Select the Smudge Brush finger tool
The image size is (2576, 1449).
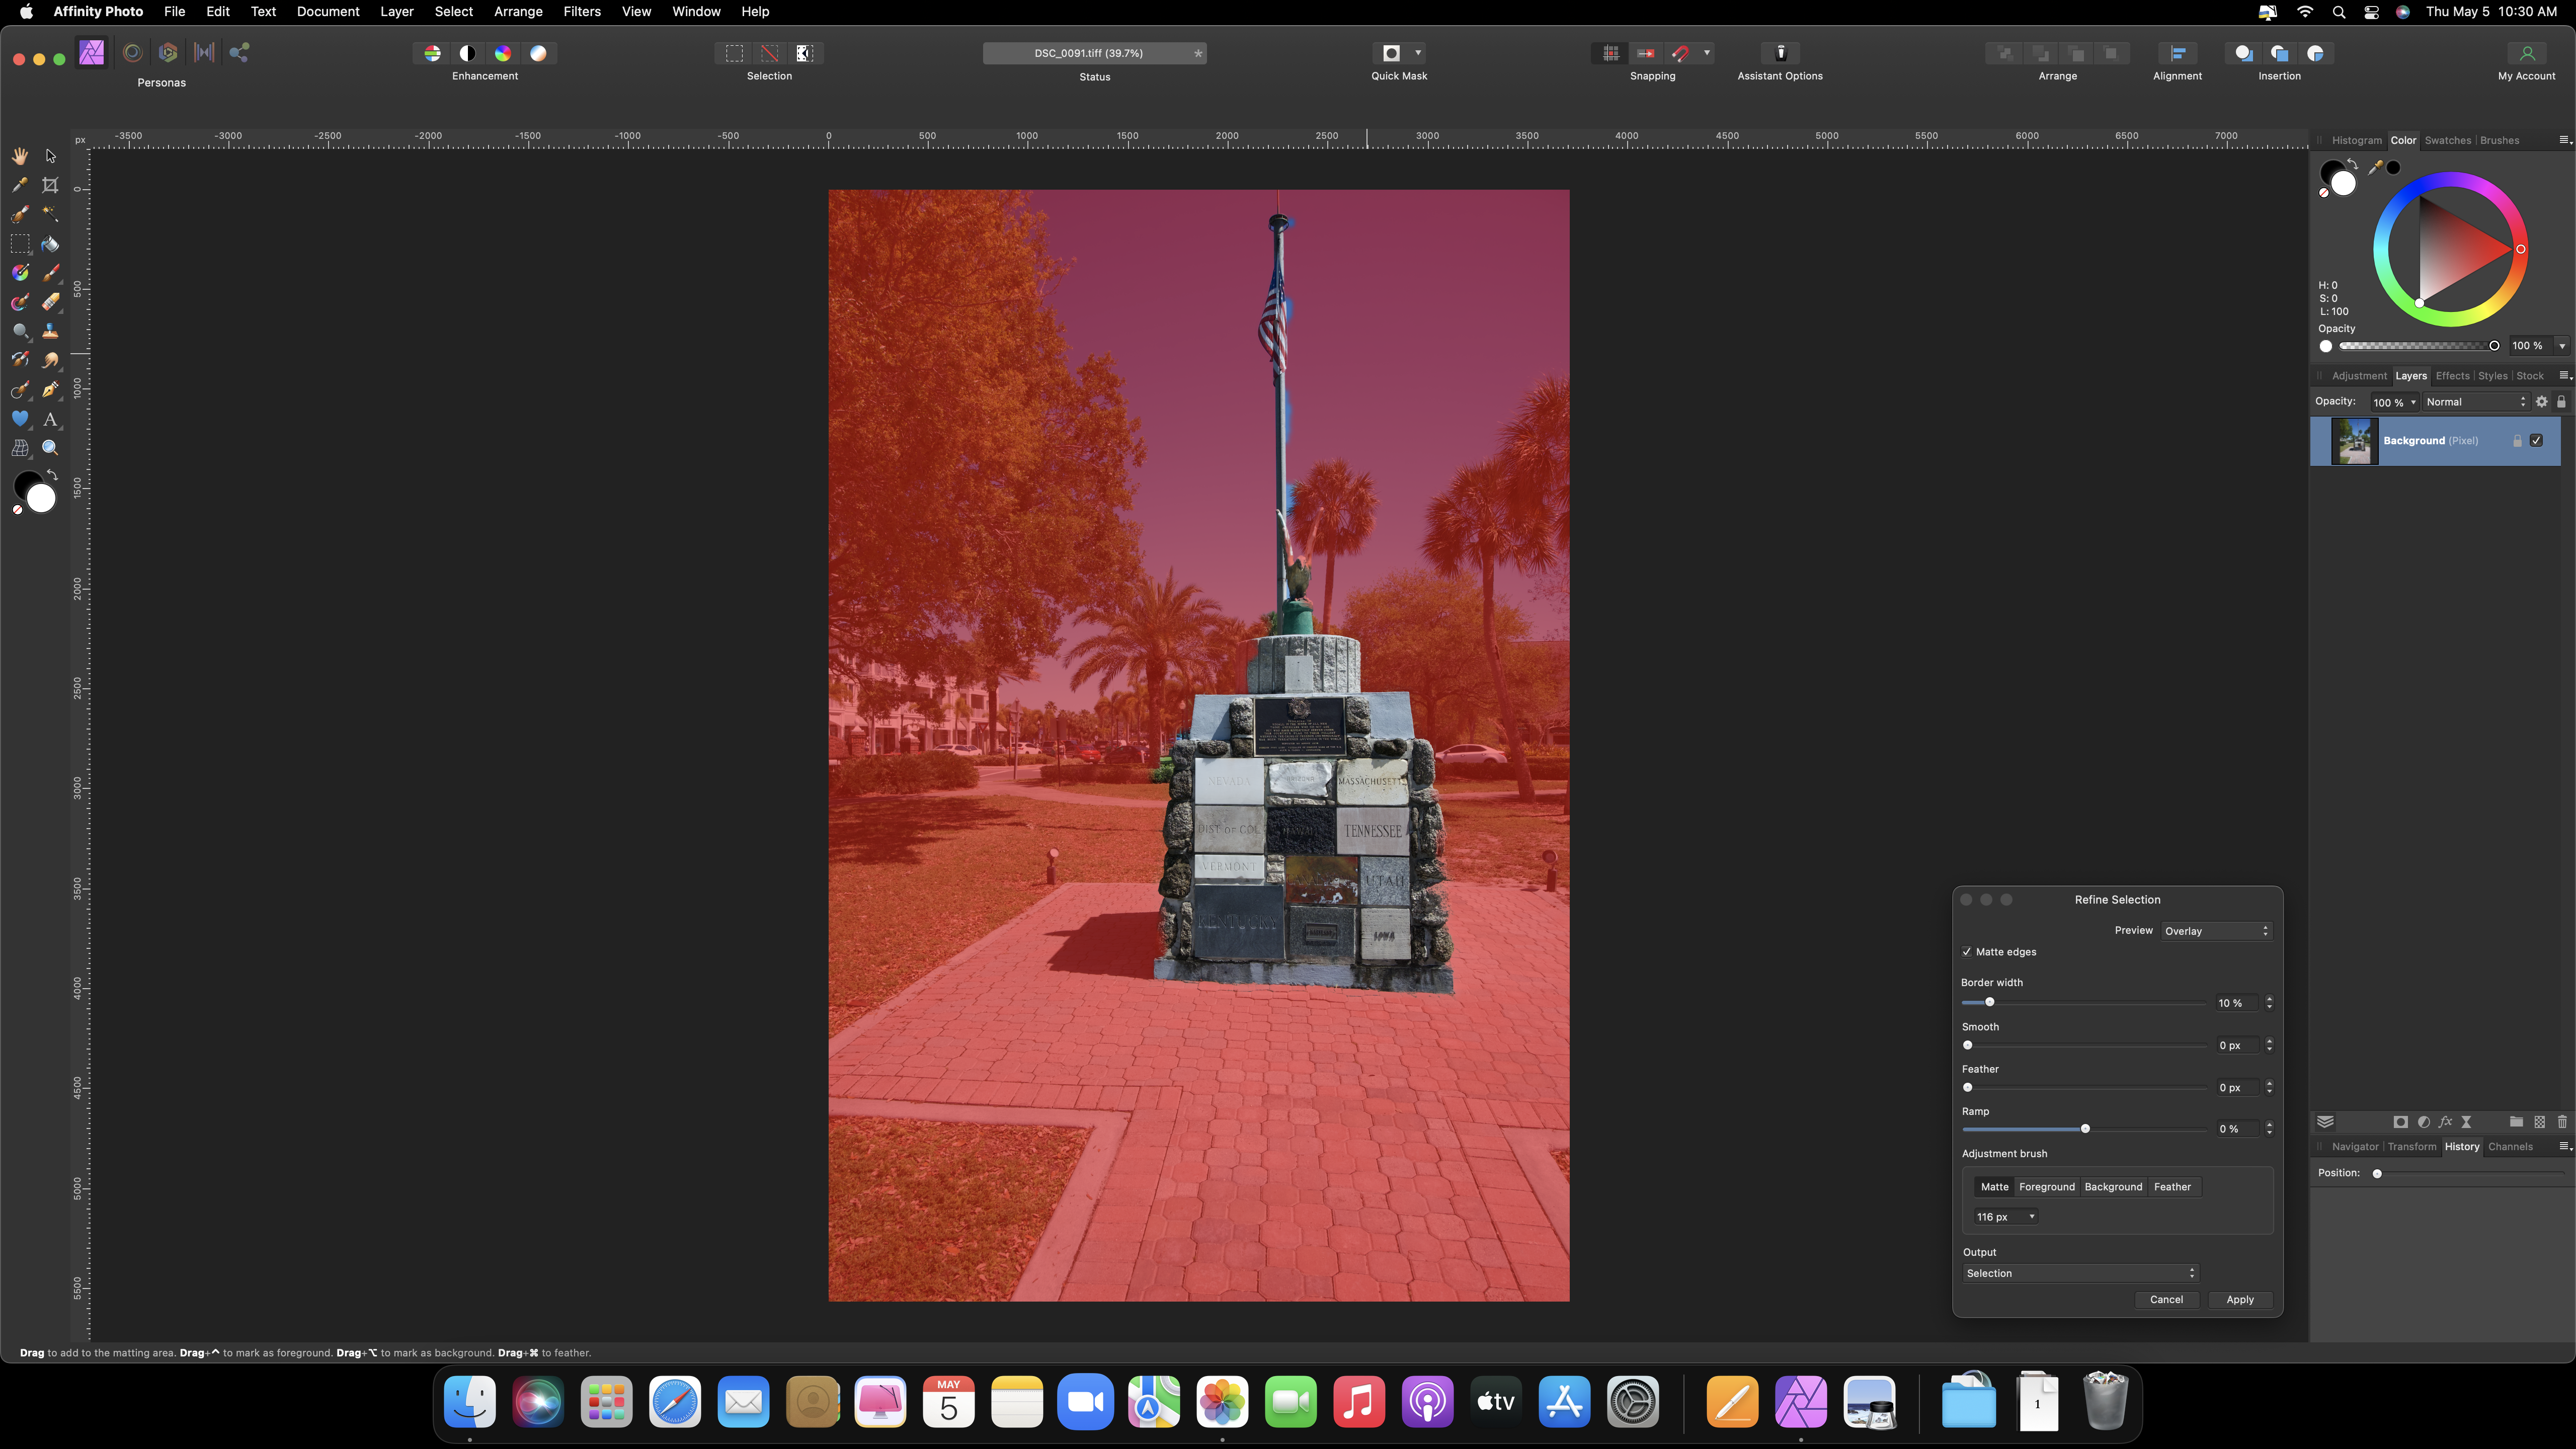pyautogui.click(x=50, y=360)
